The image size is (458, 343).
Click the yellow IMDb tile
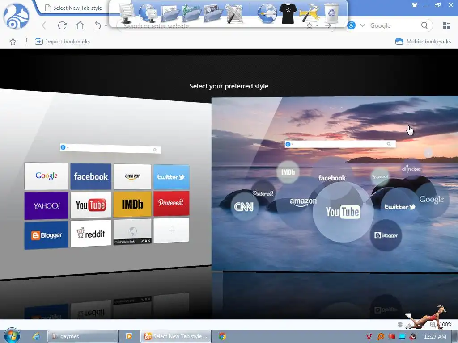(132, 204)
